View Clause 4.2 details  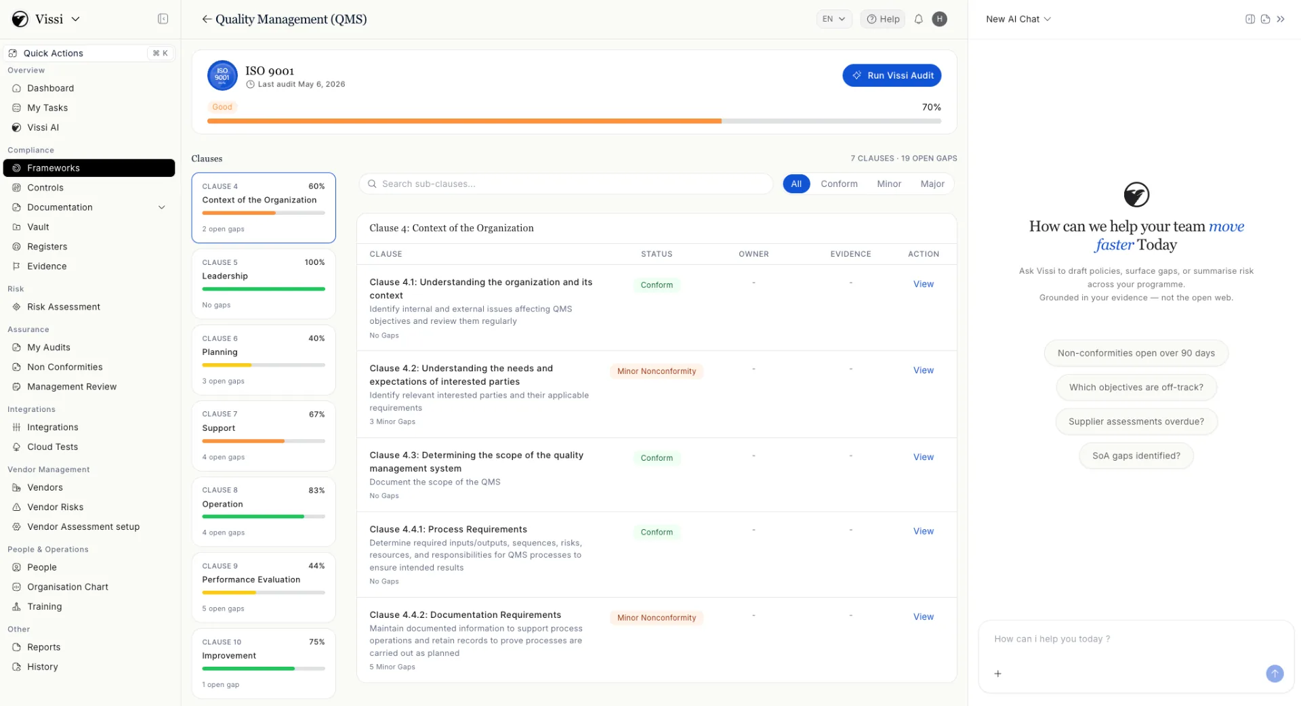tap(923, 370)
